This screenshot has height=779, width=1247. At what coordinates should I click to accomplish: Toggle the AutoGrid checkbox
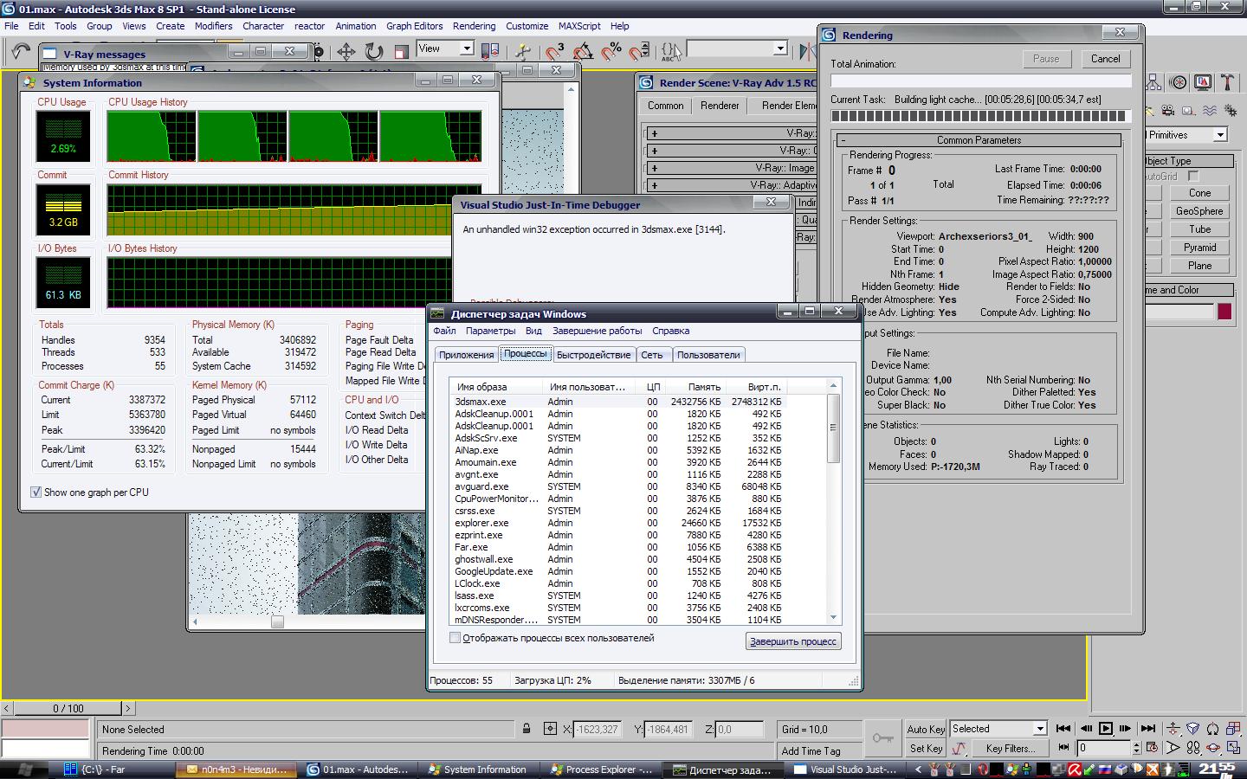point(1192,177)
